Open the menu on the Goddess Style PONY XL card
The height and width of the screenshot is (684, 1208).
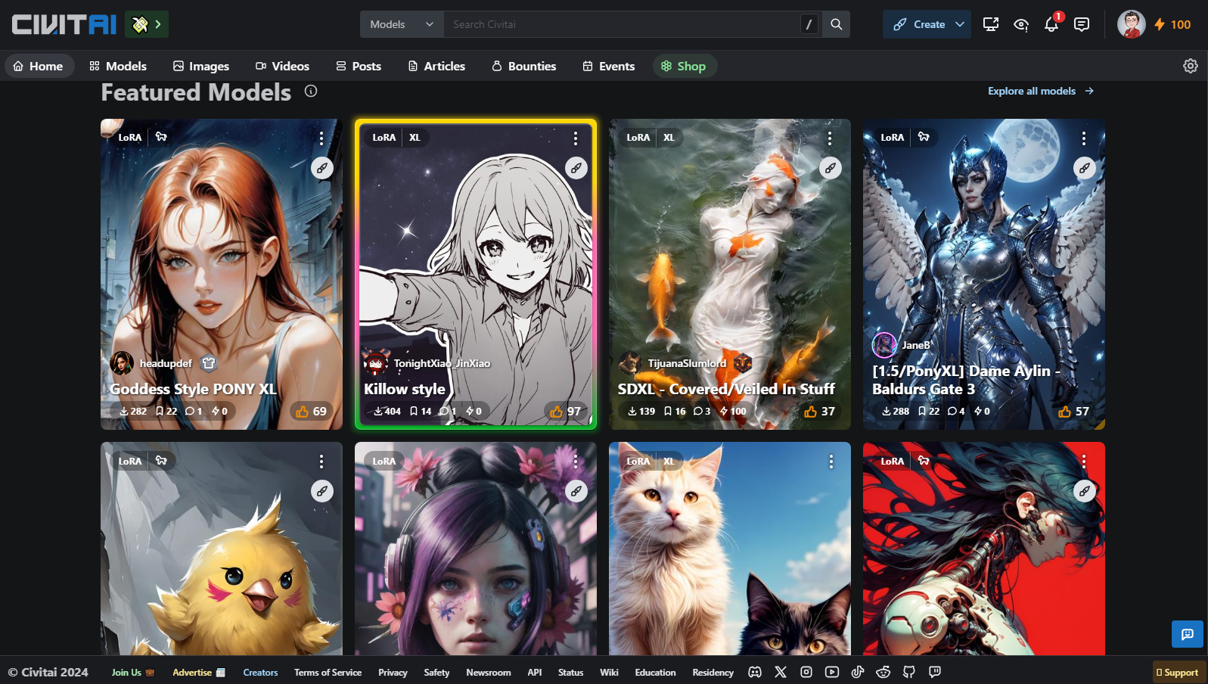[321, 138]
